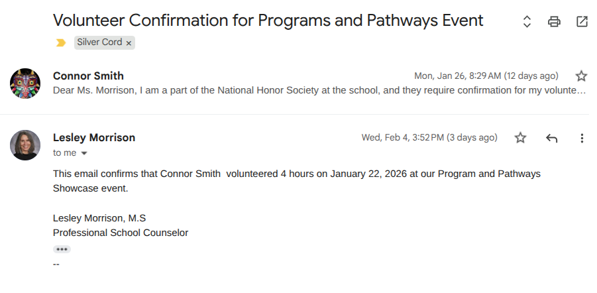Show recipient details next to 'to me'
This screenshot has height=293, width=597.
click(84, 153)
